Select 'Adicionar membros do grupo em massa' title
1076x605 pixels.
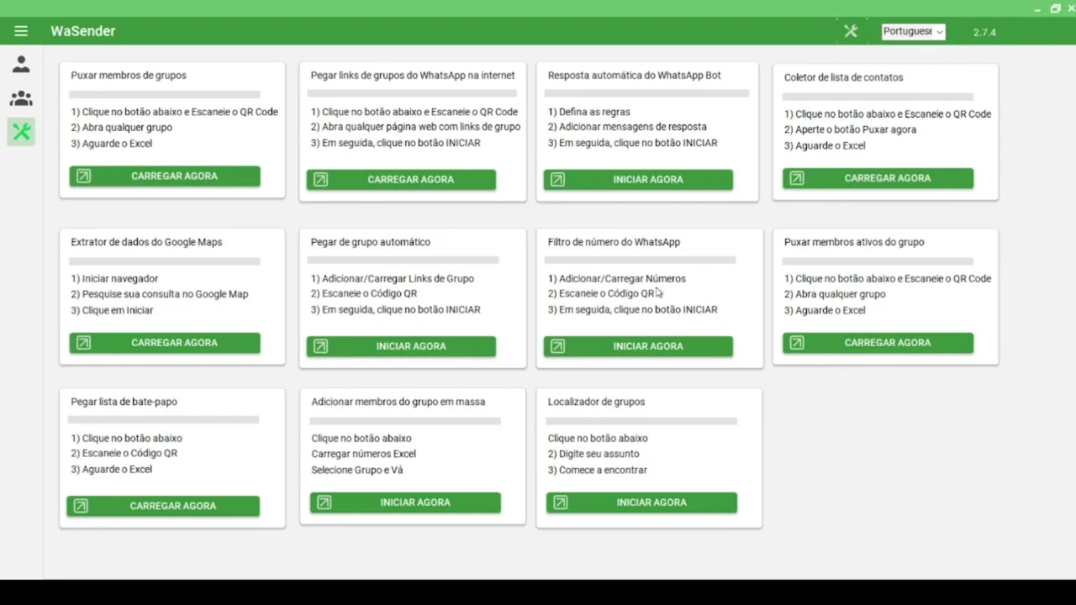pos(398,402)
